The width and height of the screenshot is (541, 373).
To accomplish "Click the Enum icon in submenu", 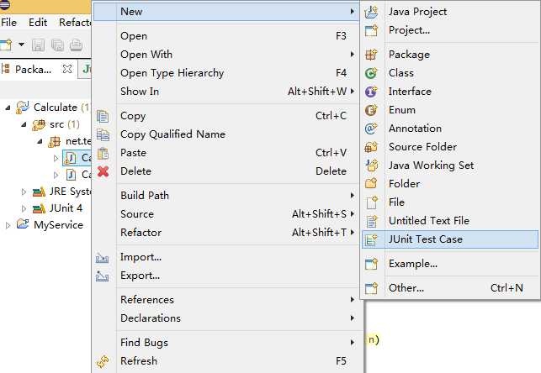I will [371, 110].
